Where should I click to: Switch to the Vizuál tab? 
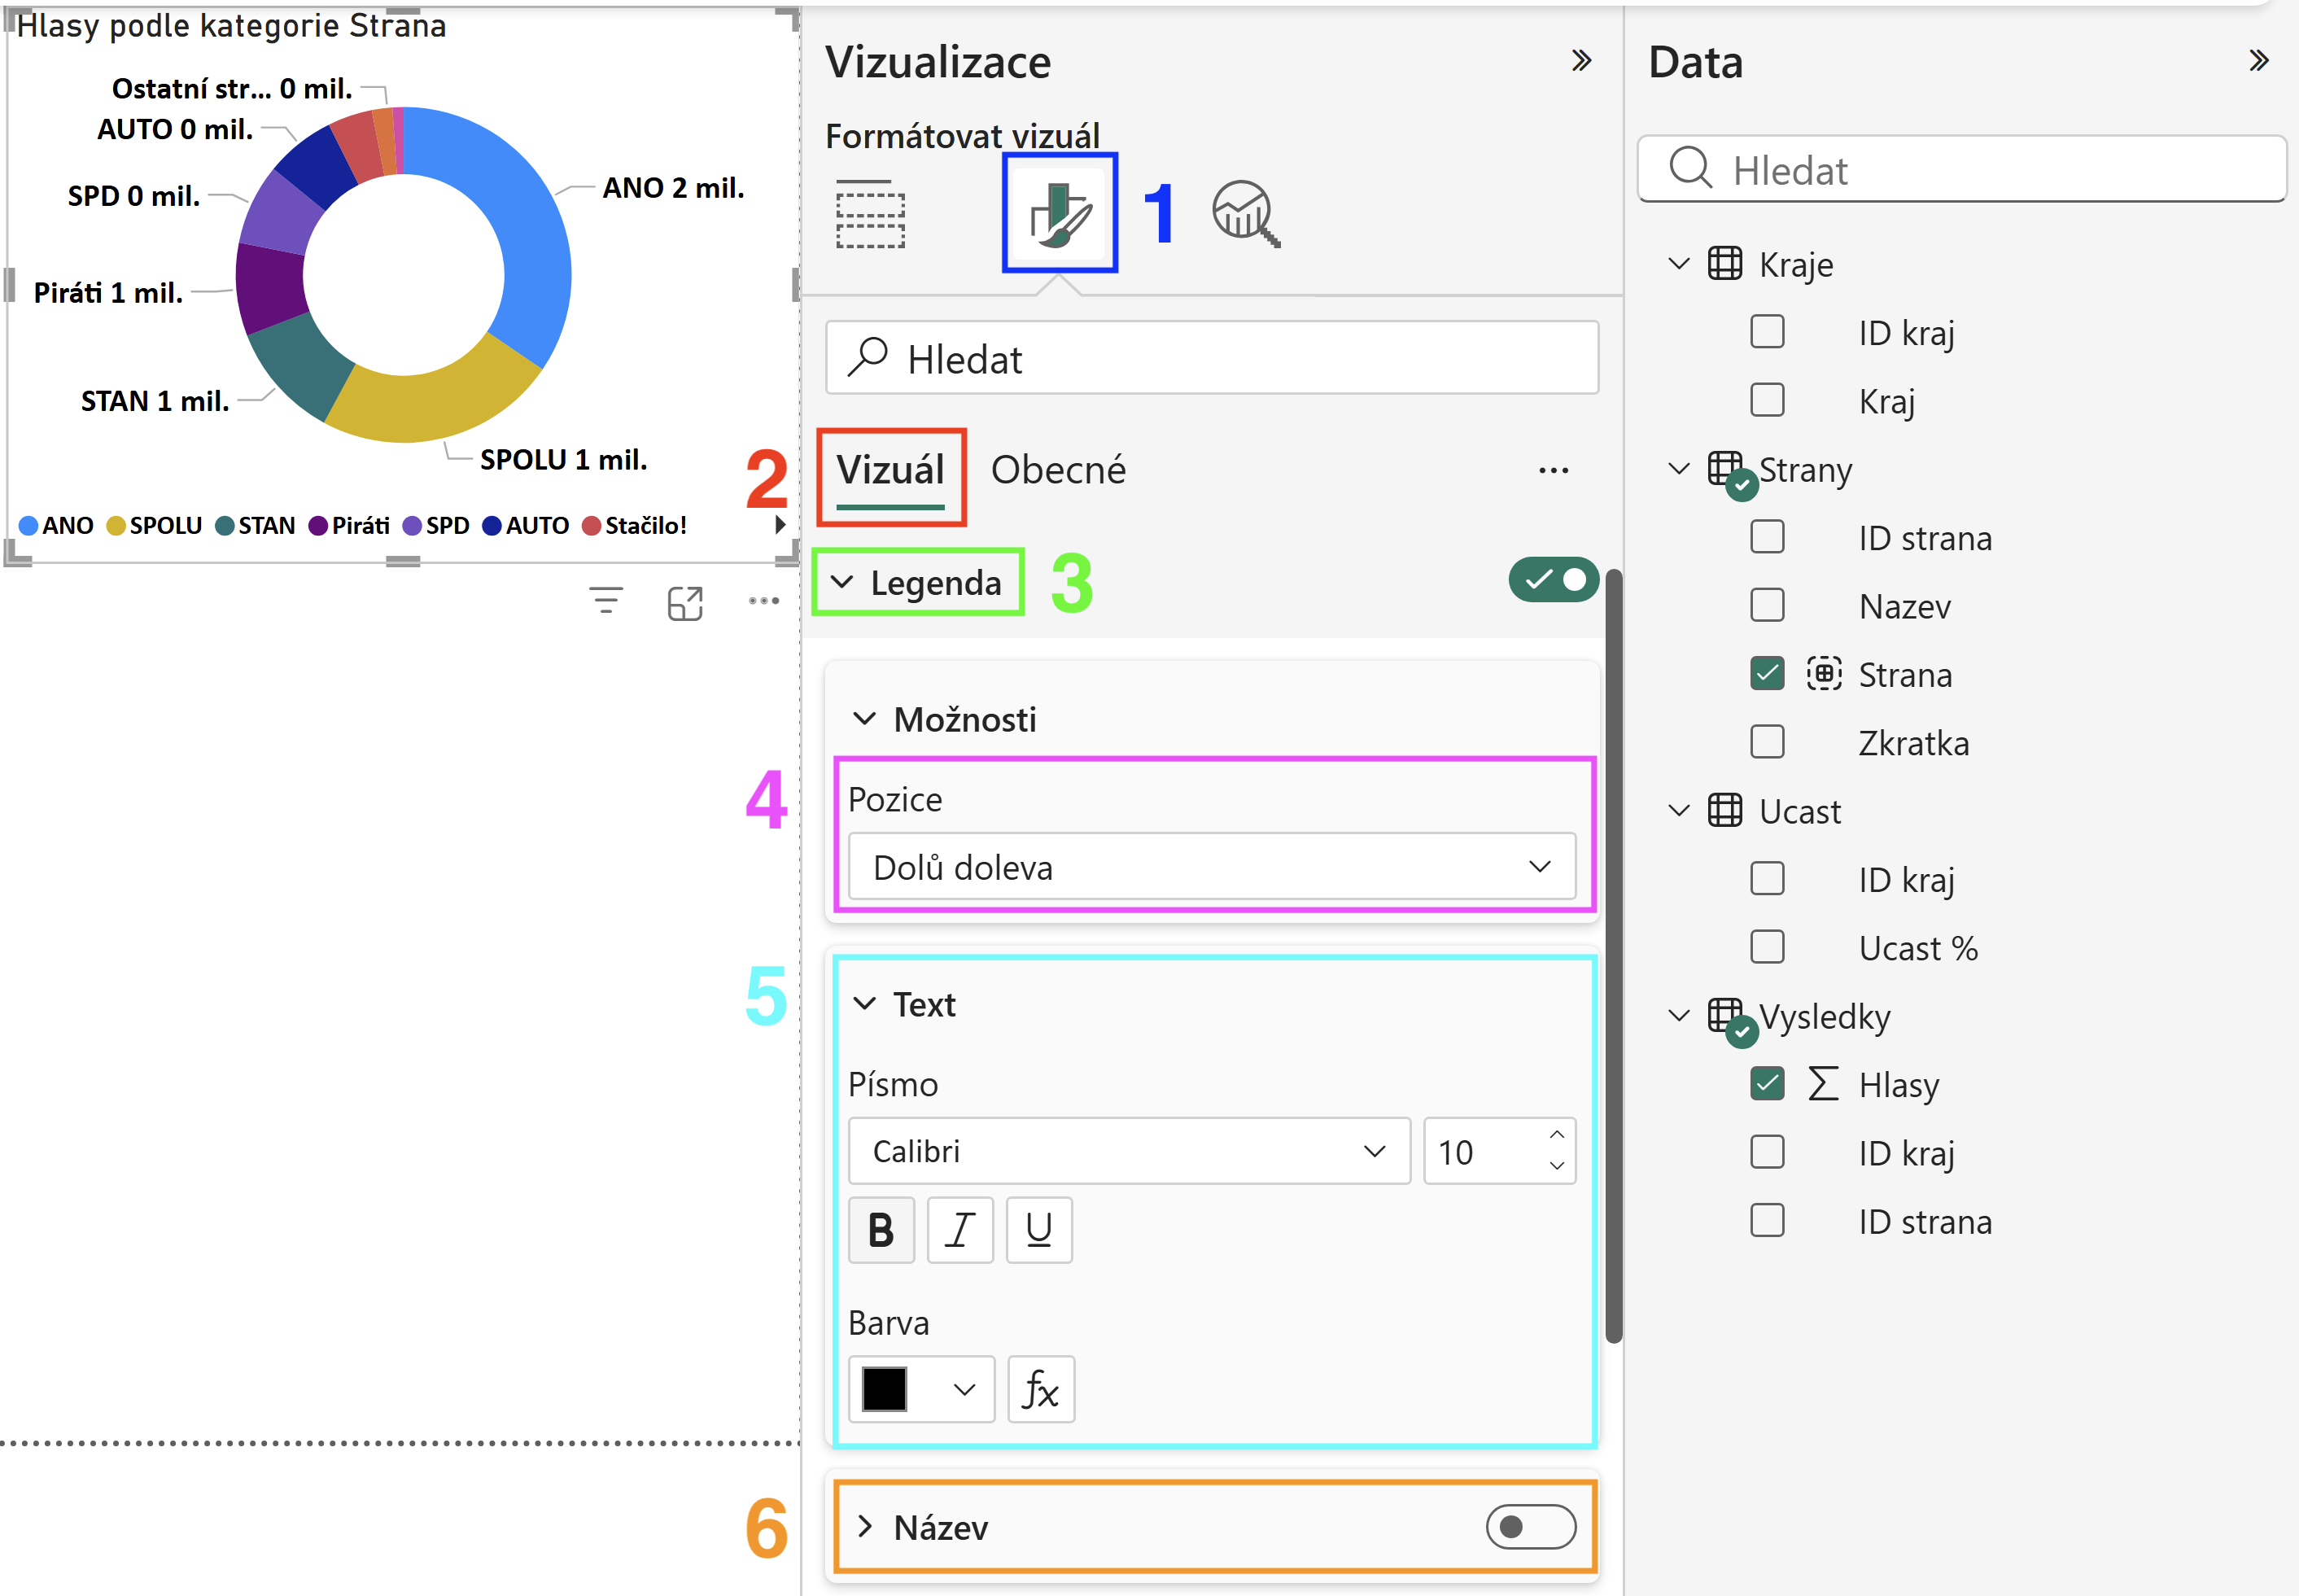(x=890, y=470)
